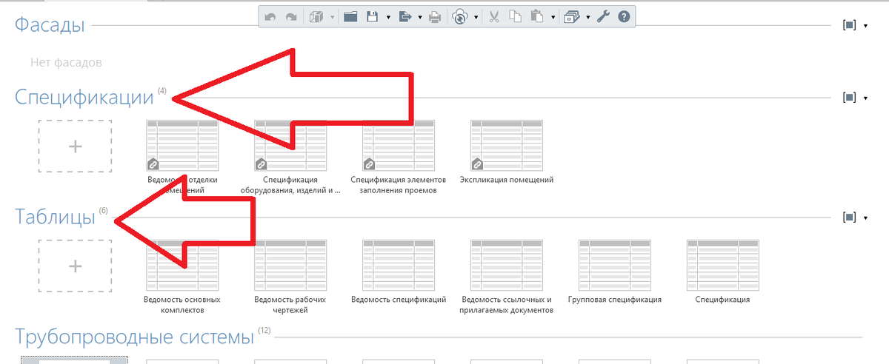Viewport: 889px width, 364px height.
Task: Open Ведомость рабочих чертежей table
Action: pos(291,266)
